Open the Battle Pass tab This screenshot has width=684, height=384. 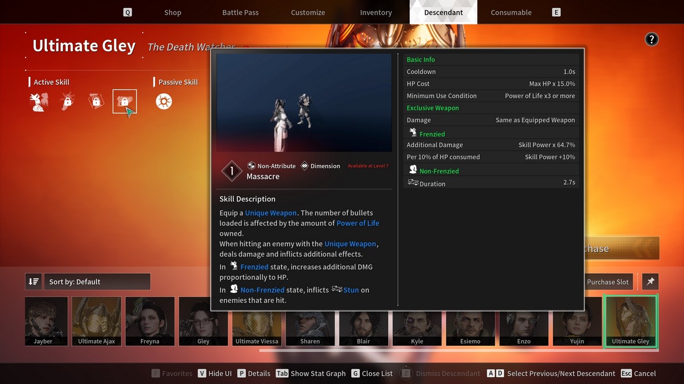pos(241,13)
